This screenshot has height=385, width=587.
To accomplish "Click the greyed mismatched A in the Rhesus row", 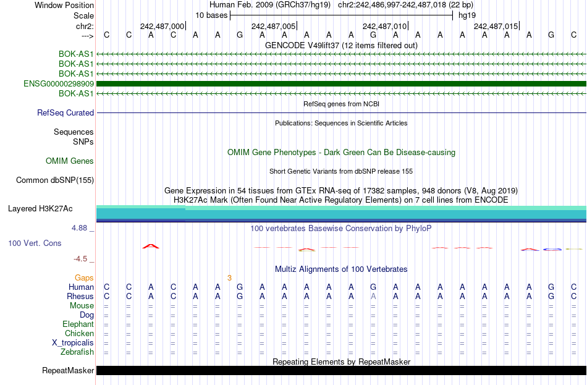I will [x=373, y=297].
